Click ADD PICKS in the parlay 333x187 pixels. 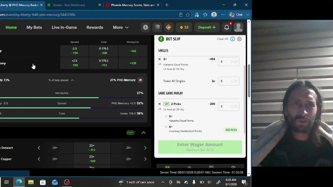231,130
